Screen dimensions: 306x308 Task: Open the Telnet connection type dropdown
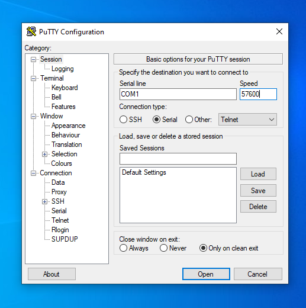tap(247, 120)
